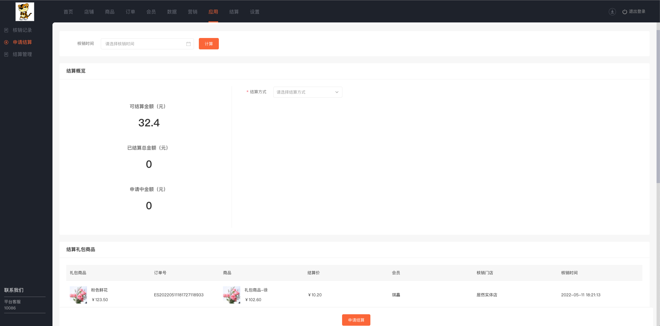This screenshot has height=326, width=660.
Task: Open the 首页 menu
Action: [68, 12]
